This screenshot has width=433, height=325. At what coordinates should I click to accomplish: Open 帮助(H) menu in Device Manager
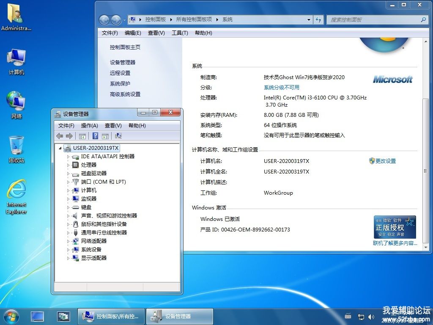coord(137,126)
